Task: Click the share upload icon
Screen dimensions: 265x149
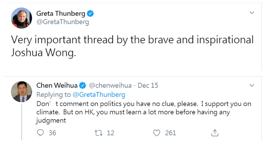Action: tap(215, 133)
